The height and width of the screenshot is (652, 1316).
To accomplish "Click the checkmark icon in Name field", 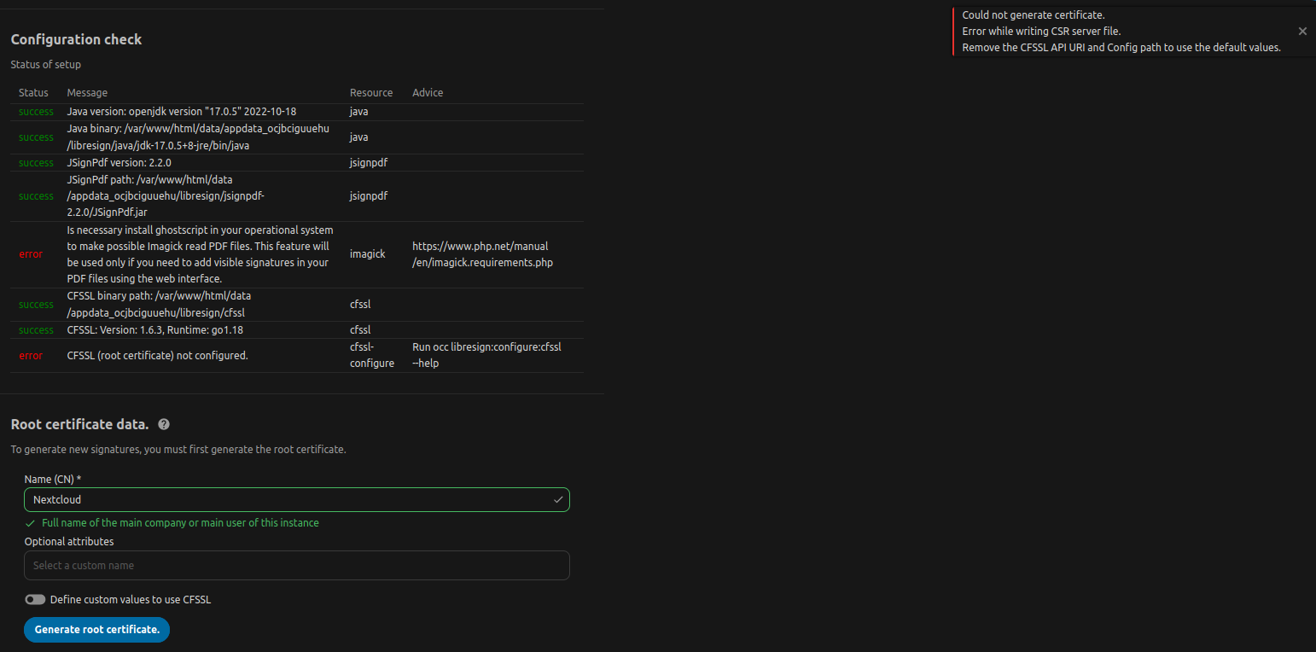I will click(x=558, y=499).
